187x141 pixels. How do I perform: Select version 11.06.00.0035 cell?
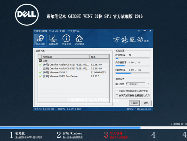click(x=98, y=72)
